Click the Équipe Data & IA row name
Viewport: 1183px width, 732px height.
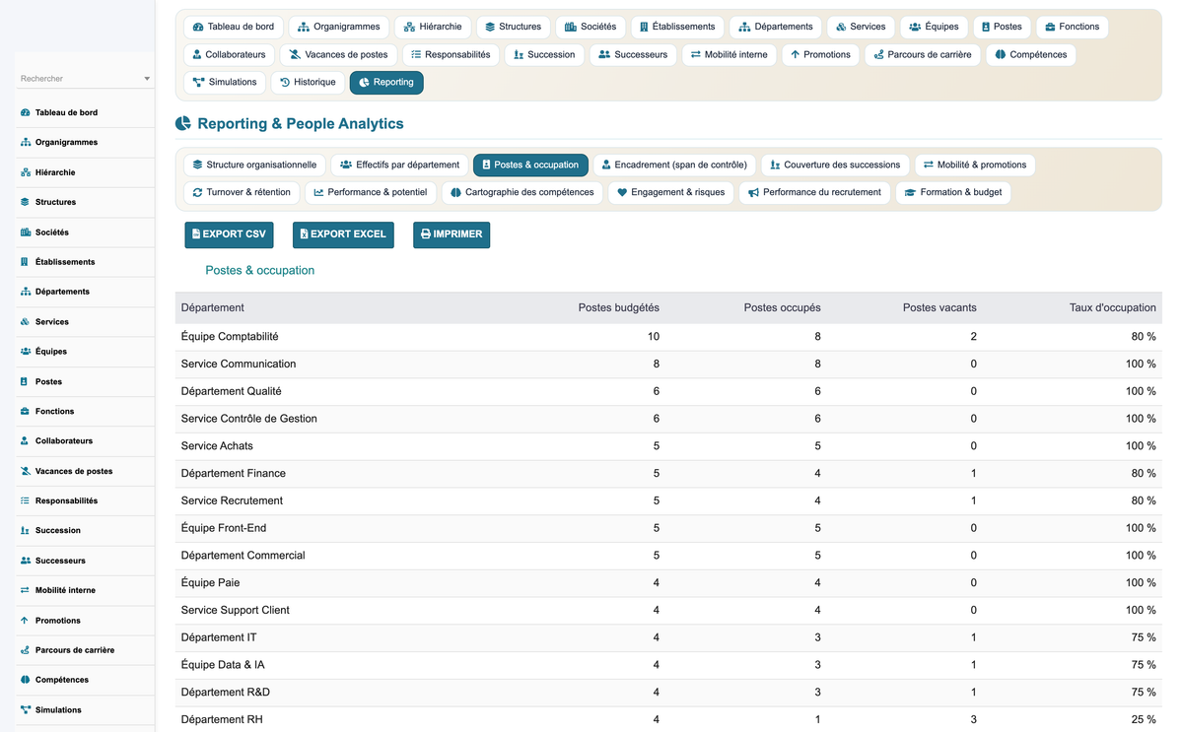click(x=223, y=665)
